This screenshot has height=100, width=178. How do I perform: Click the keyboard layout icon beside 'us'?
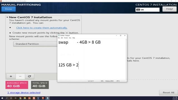[x=138, y=10]
